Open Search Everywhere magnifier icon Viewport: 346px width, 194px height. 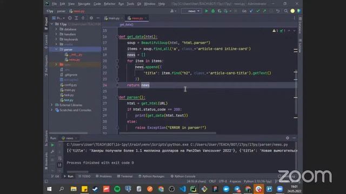tap(286, 11)
